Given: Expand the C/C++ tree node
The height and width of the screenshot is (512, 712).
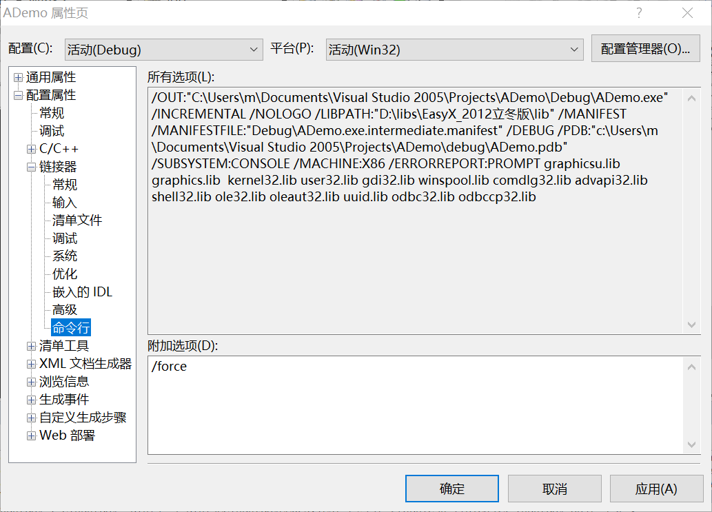Looking at the screenshot, I should click(31, 149).
